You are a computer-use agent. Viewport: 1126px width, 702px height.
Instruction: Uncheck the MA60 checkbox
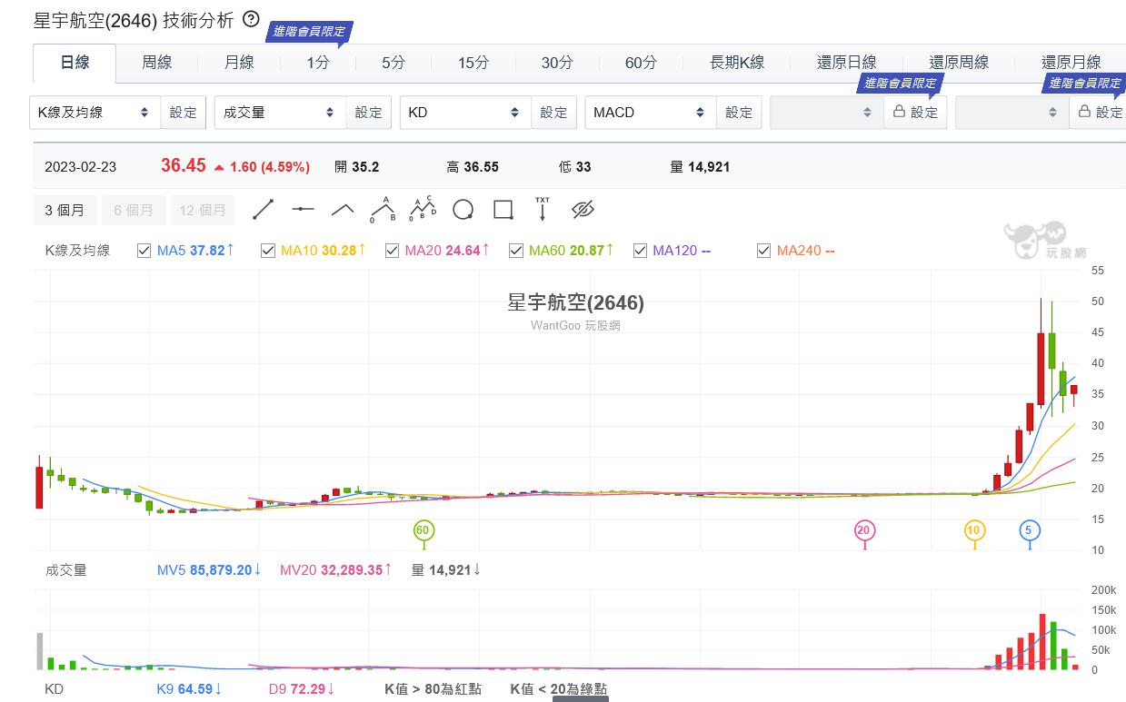(x=515, y=251)
